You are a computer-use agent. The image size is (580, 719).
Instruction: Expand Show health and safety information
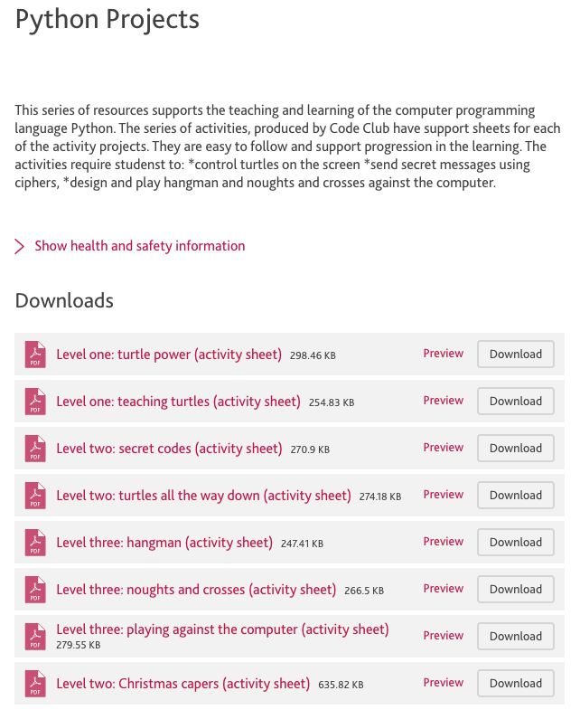coord(139,246)
